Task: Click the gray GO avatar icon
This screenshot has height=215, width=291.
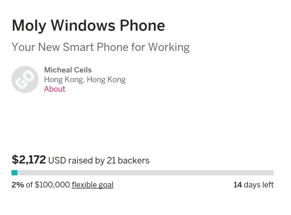Action: 25,80
